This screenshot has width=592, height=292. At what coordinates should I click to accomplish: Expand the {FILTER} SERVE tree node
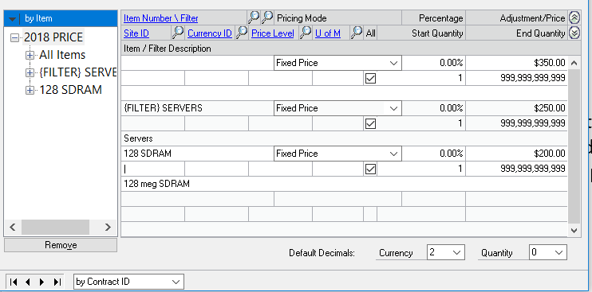click(x=30, y=72)
